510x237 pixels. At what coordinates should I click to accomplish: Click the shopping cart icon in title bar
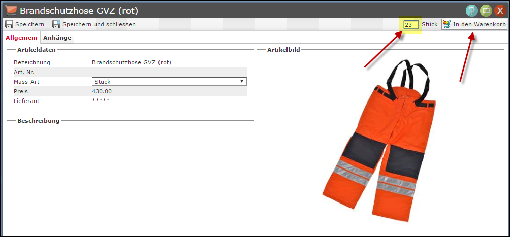(x=11, y=10)
